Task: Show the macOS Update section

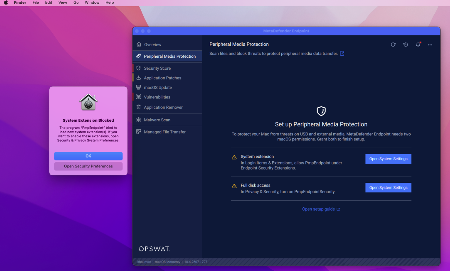Action: click(167, 87)
